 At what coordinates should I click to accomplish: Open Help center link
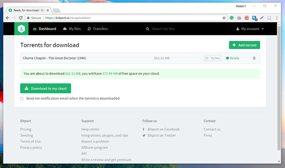click(90, 129)
